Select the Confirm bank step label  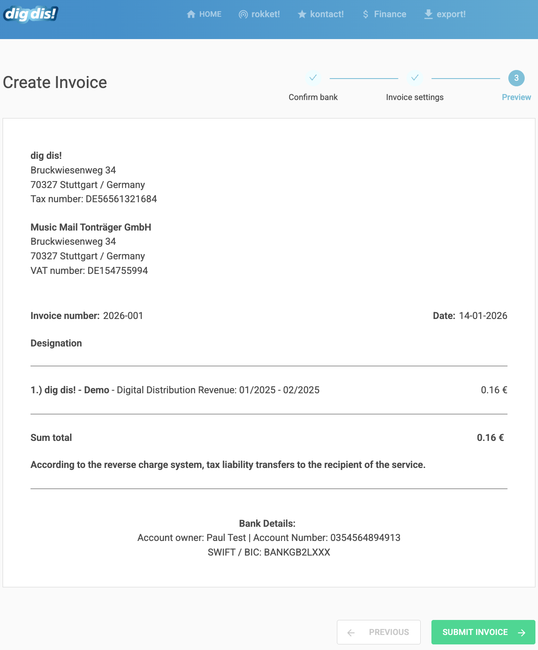(313, 97)
